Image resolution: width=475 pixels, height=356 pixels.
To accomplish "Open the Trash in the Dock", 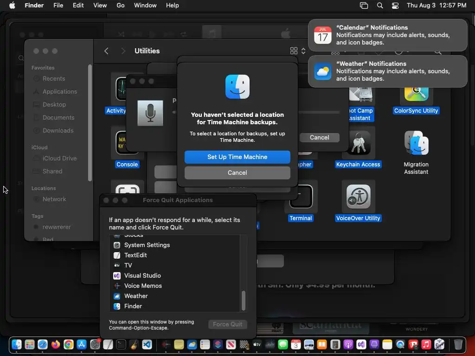I will pyautogui.click(x=458, y=344).
